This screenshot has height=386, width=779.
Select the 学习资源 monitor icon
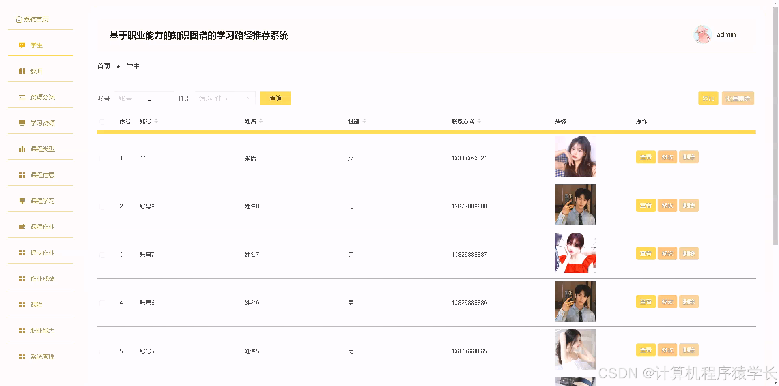click(22, 122)
